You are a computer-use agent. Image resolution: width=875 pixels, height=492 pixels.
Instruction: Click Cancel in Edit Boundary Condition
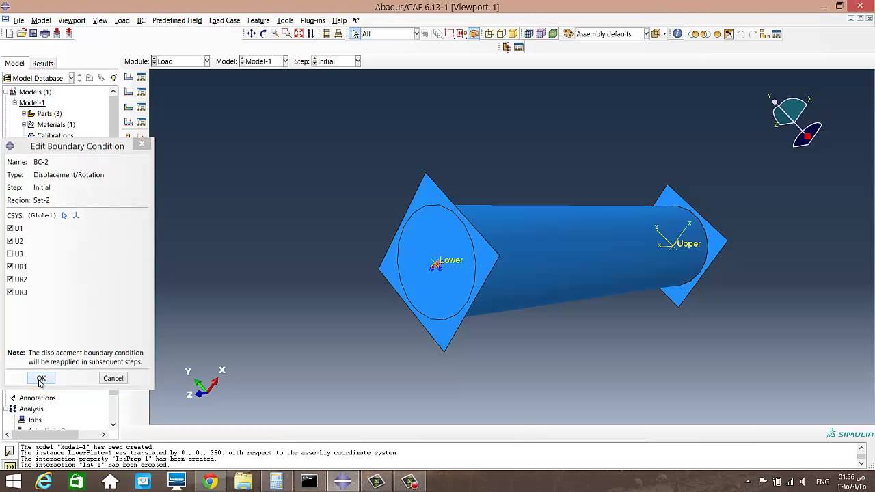click(113, 378)
